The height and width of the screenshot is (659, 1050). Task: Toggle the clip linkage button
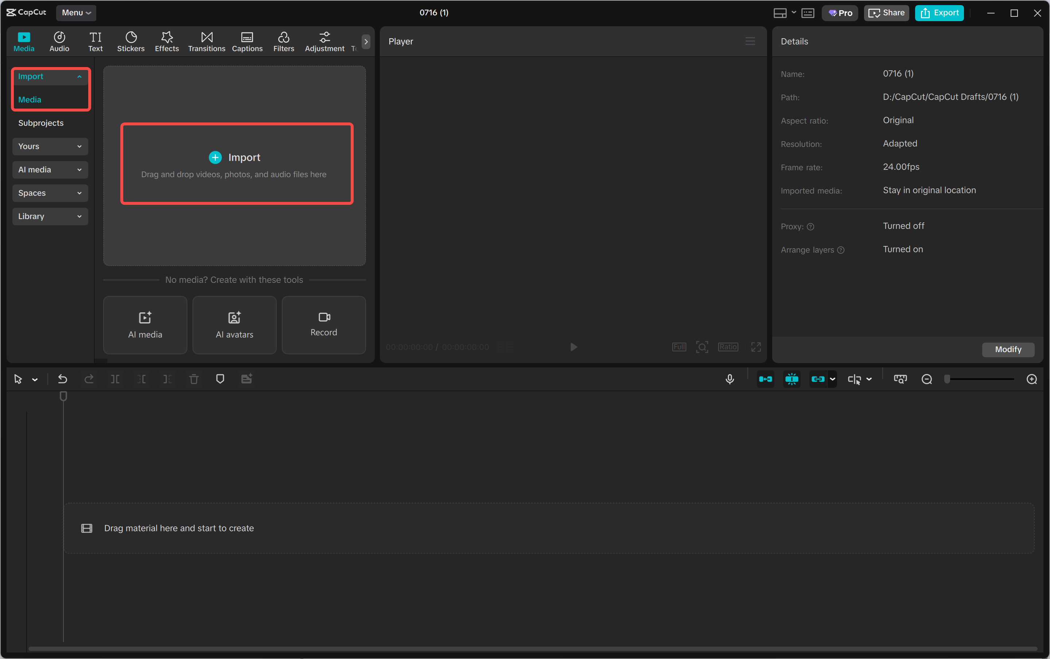[x=818, y=379]
